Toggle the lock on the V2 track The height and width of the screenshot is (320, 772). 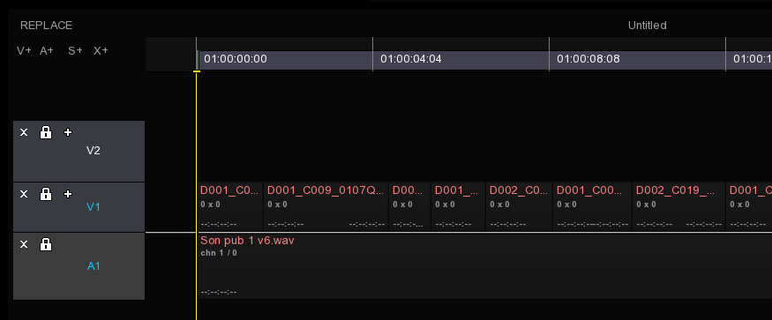[x=46, y=132]
